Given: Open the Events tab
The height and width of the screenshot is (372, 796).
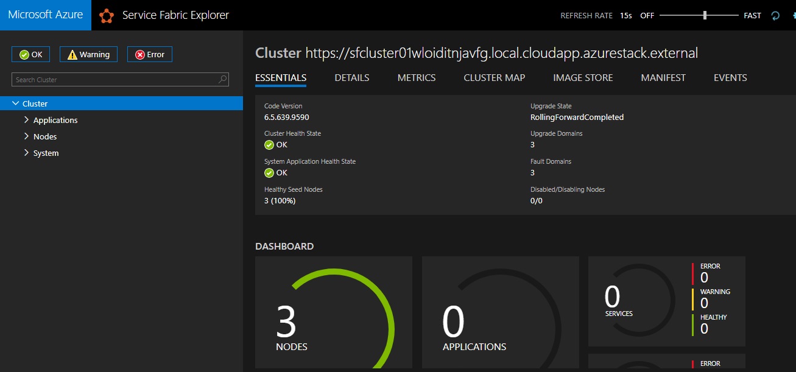Looking at the screenshot, I should [x=730, y=77].
